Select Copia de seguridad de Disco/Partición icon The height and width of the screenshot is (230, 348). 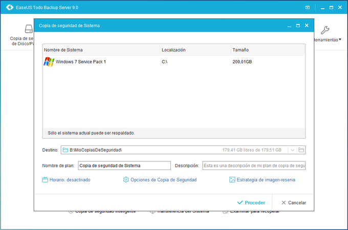29,29
